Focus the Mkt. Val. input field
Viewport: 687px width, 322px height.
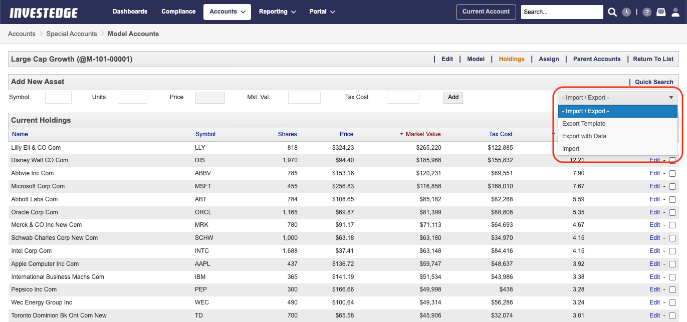(x=304, y=98)
